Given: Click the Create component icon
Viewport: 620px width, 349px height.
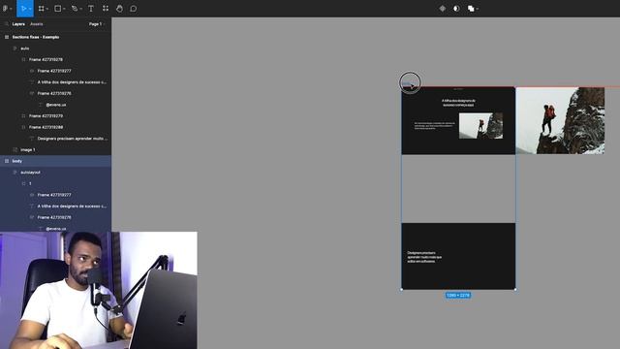Looking at the screenshot, I should 443,9.
